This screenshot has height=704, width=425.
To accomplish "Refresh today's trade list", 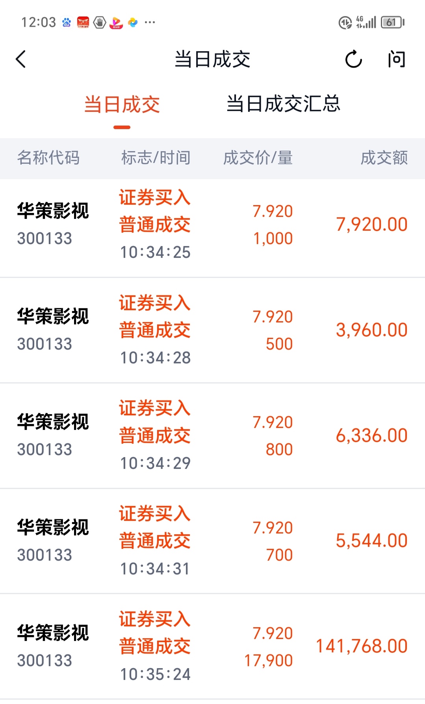I will [x=353, y=59].
